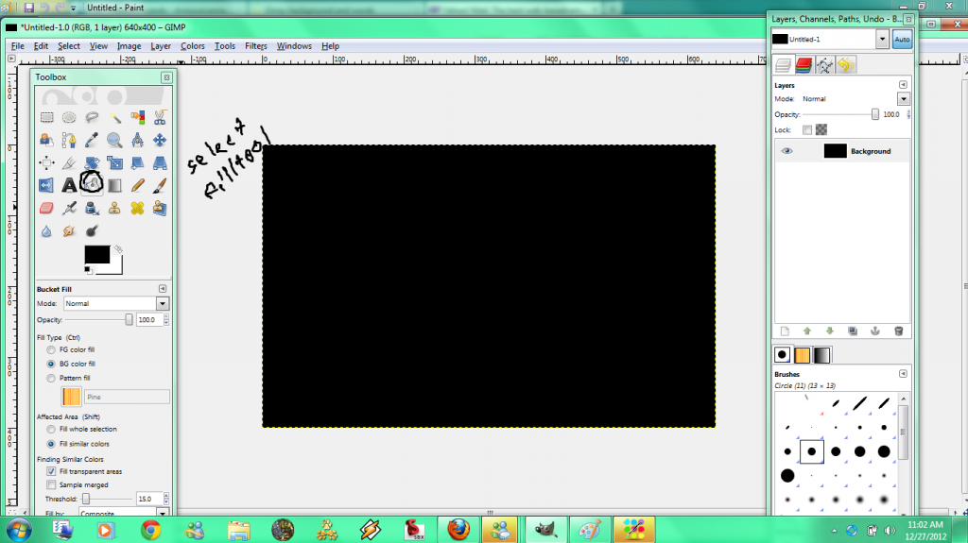The width and height of the screenshot is (968, 543).
Task: Select the Zoom magnifier tool
Action: tap(114, 140)
